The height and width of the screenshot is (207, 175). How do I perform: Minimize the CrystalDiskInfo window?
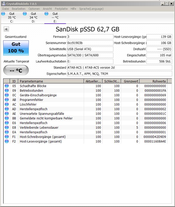pyautogui.click(x=162, y=4)
